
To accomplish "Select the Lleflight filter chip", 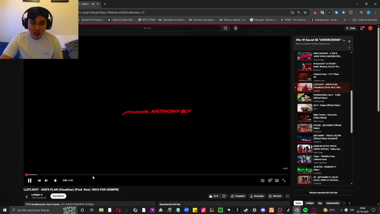I will (x=310, y=203).
